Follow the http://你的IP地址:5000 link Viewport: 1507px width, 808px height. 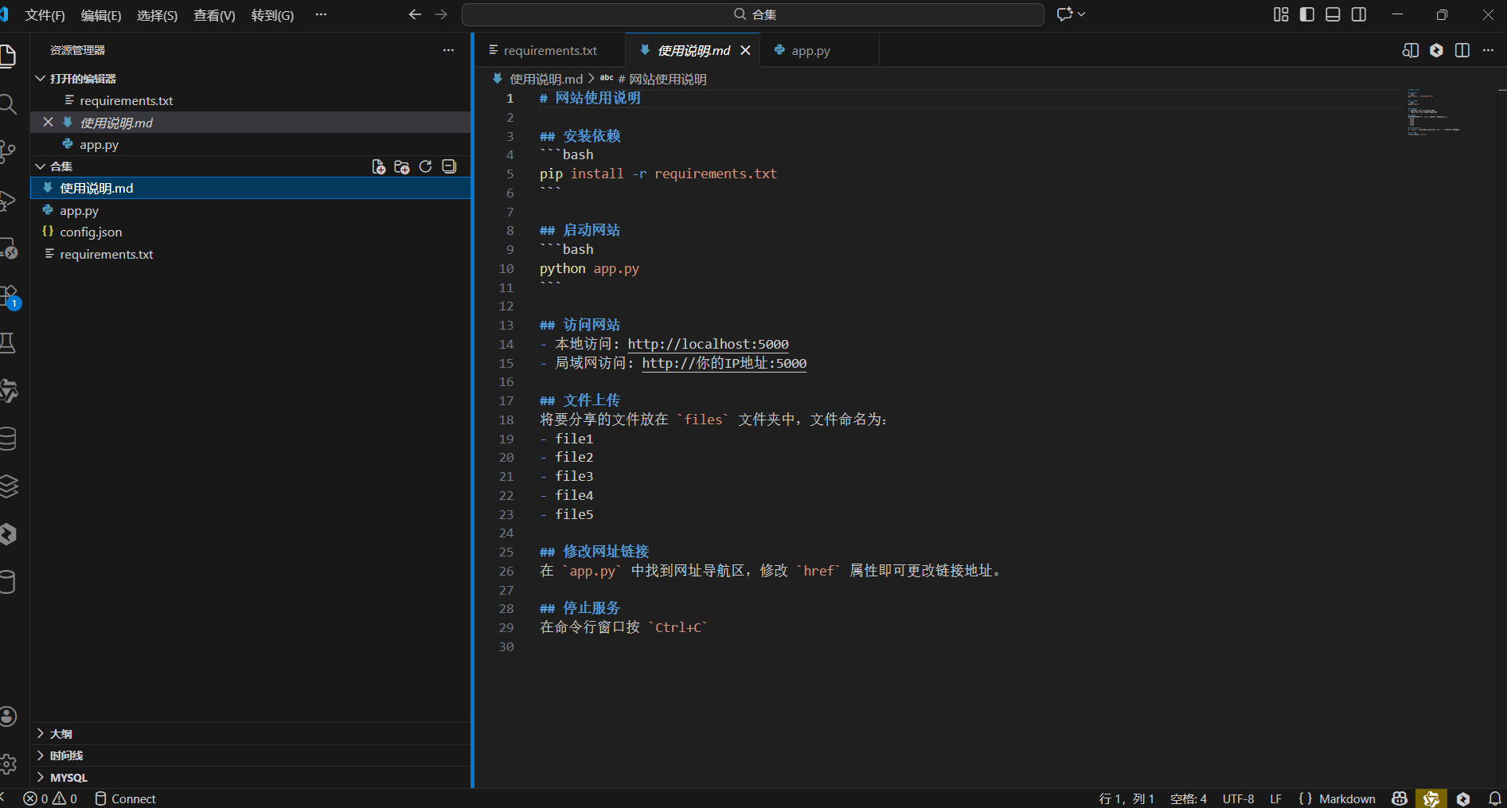[x=724, y=363]
